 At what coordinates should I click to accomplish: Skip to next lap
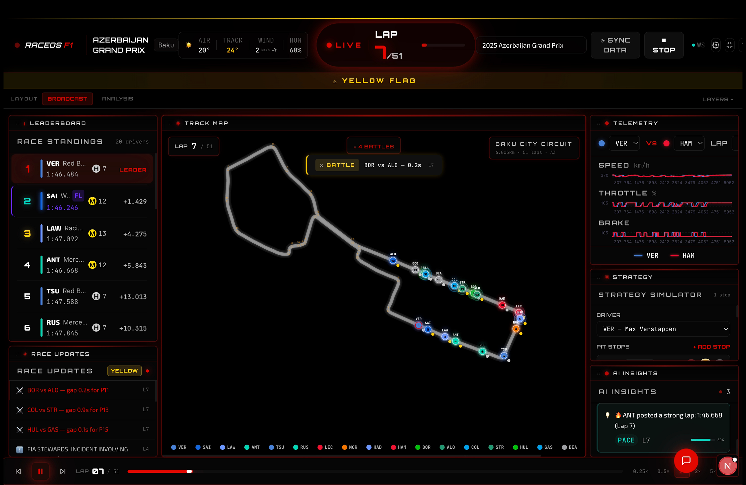[63, 471]
